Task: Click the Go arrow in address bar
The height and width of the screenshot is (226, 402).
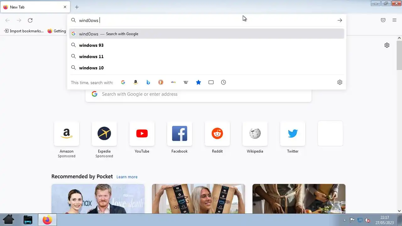Action: (x=340, y=20)
